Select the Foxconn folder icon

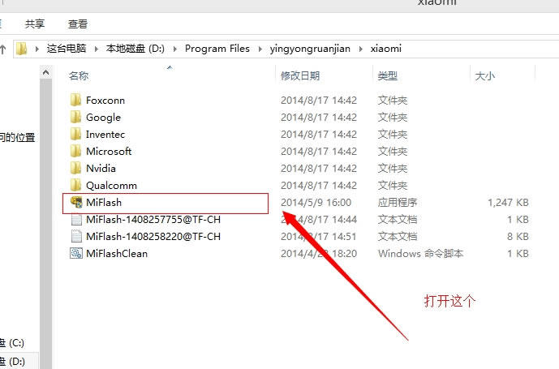click(x=76, y=100)
